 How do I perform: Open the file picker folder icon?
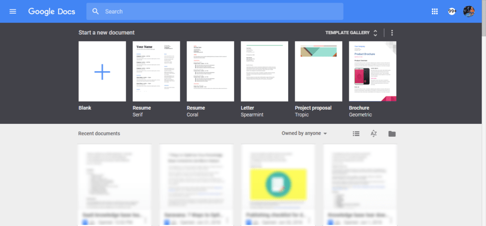point(392,133)
